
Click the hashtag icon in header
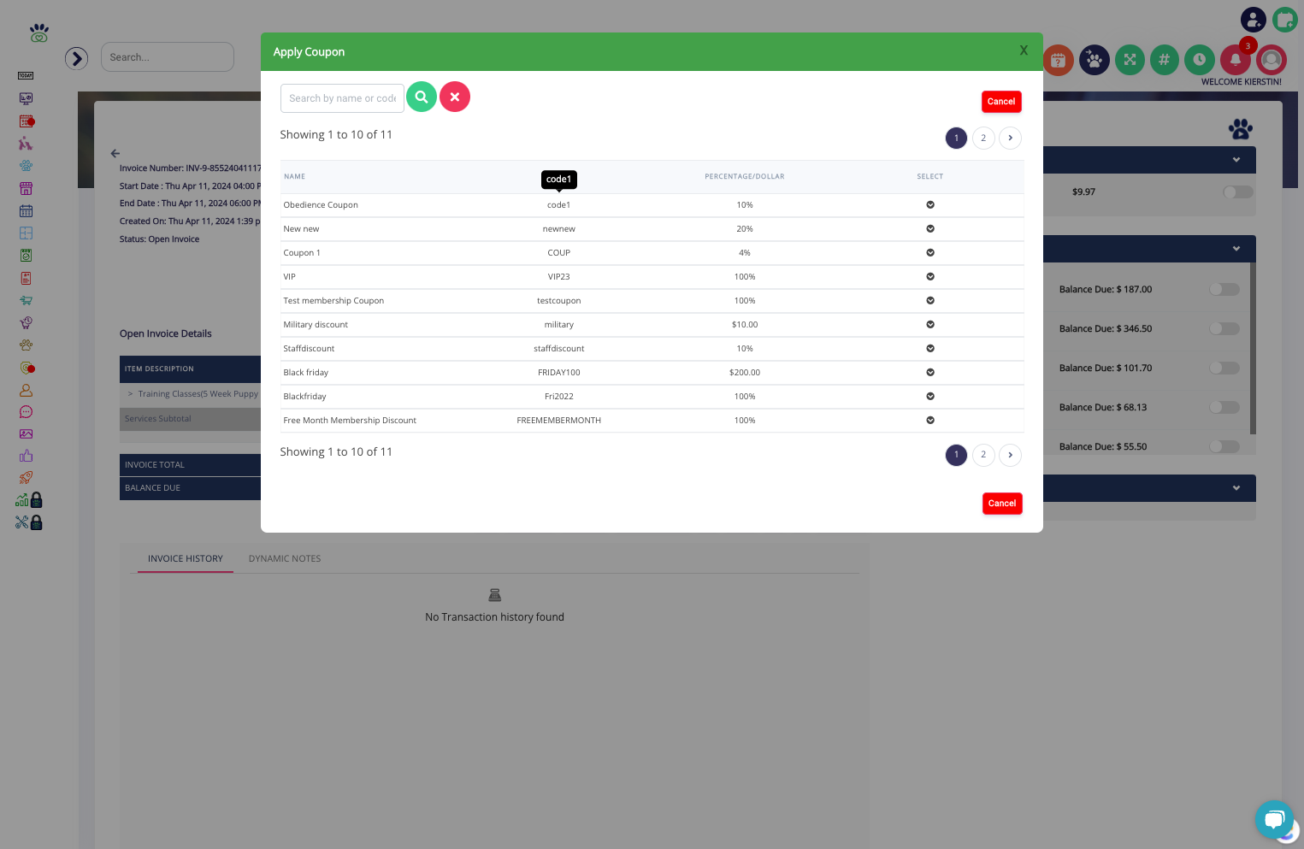coord(1164,60)
